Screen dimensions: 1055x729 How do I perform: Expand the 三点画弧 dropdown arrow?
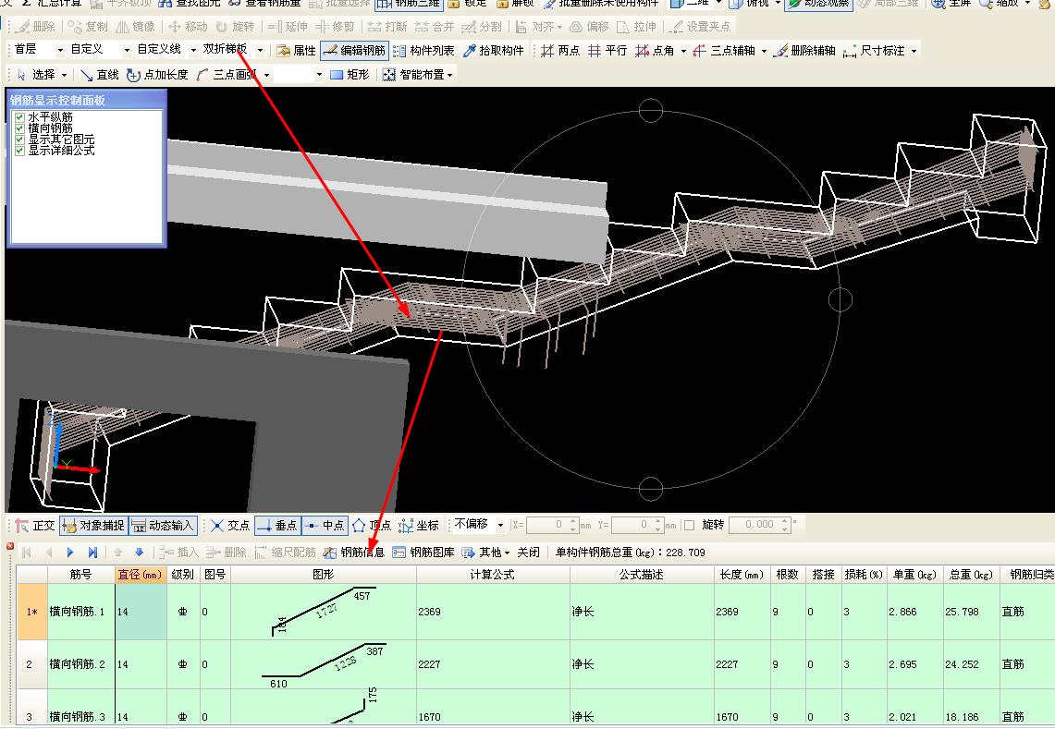[267, 76]
